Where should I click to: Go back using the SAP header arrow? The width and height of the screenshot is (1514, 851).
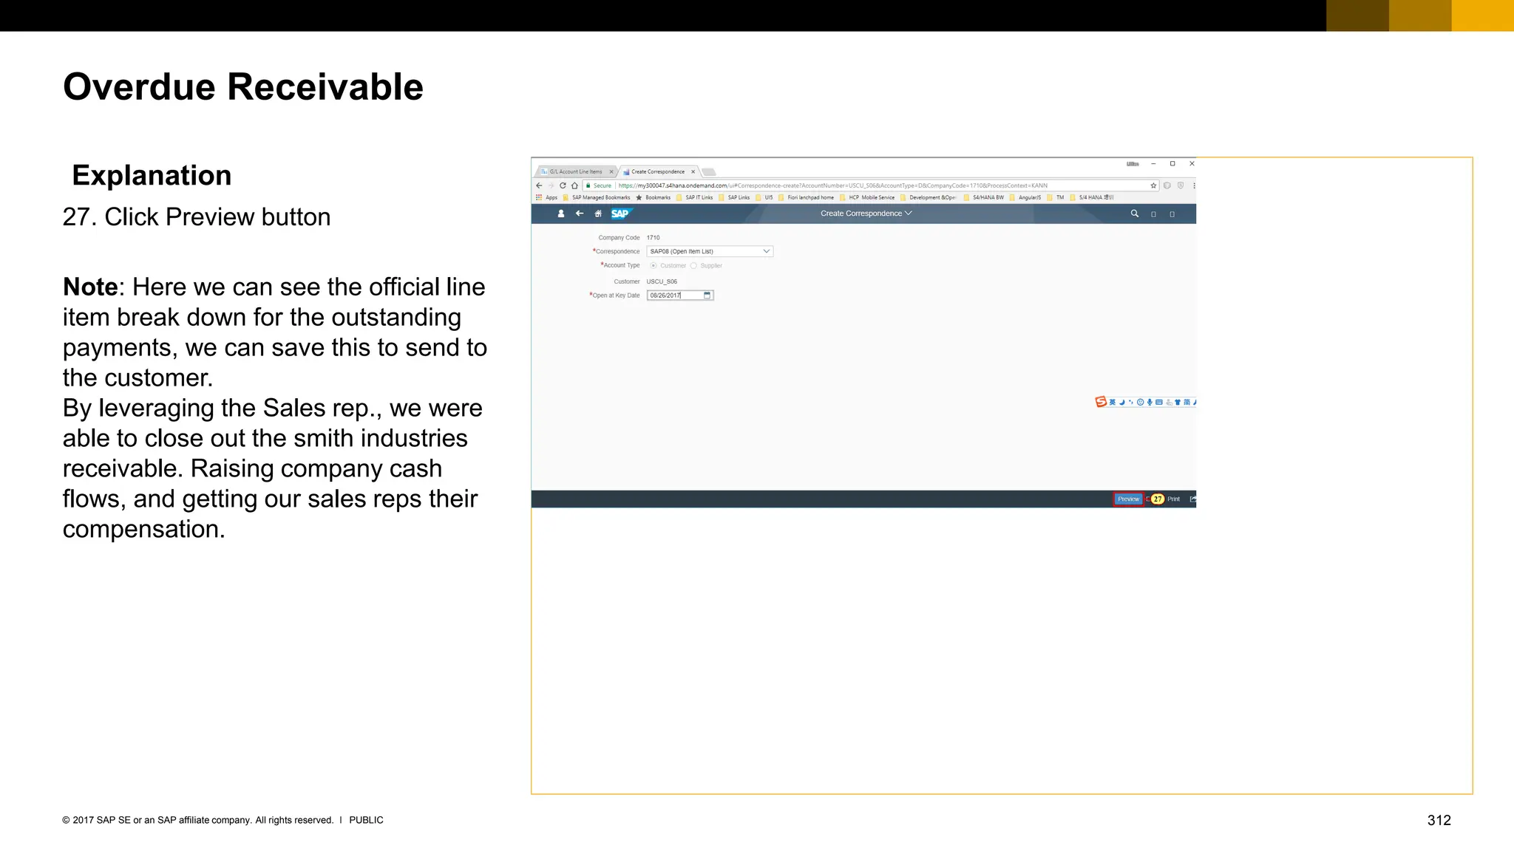[580, 213]
